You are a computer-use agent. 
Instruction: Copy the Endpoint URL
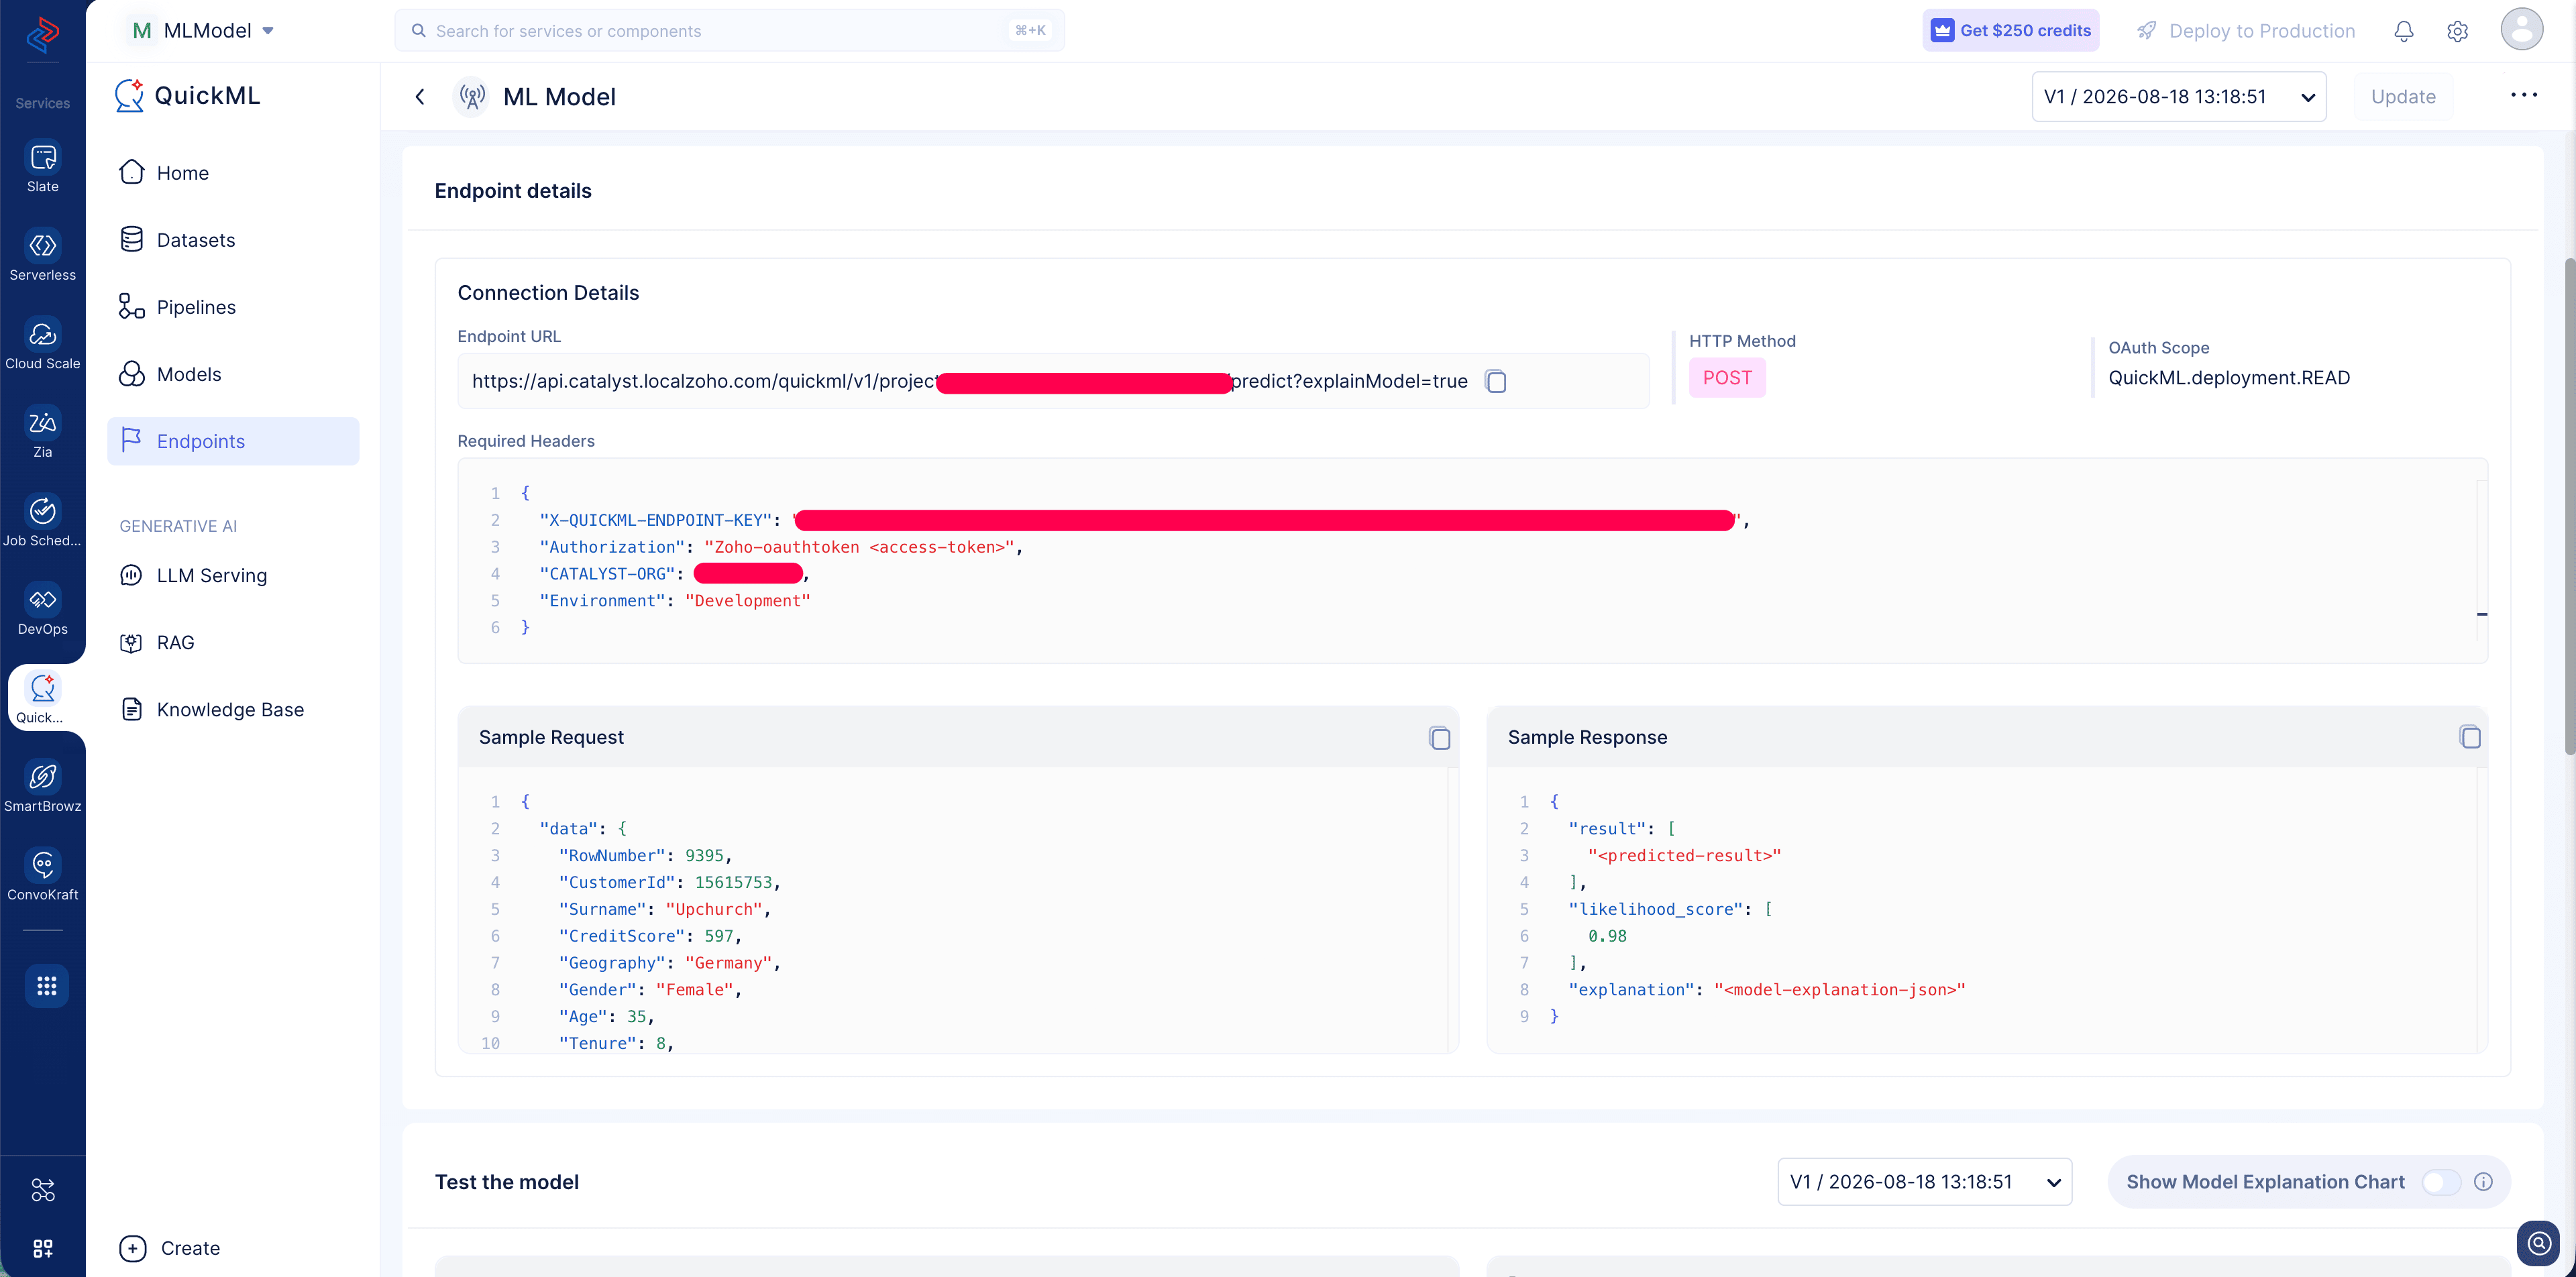[1496, 381]
